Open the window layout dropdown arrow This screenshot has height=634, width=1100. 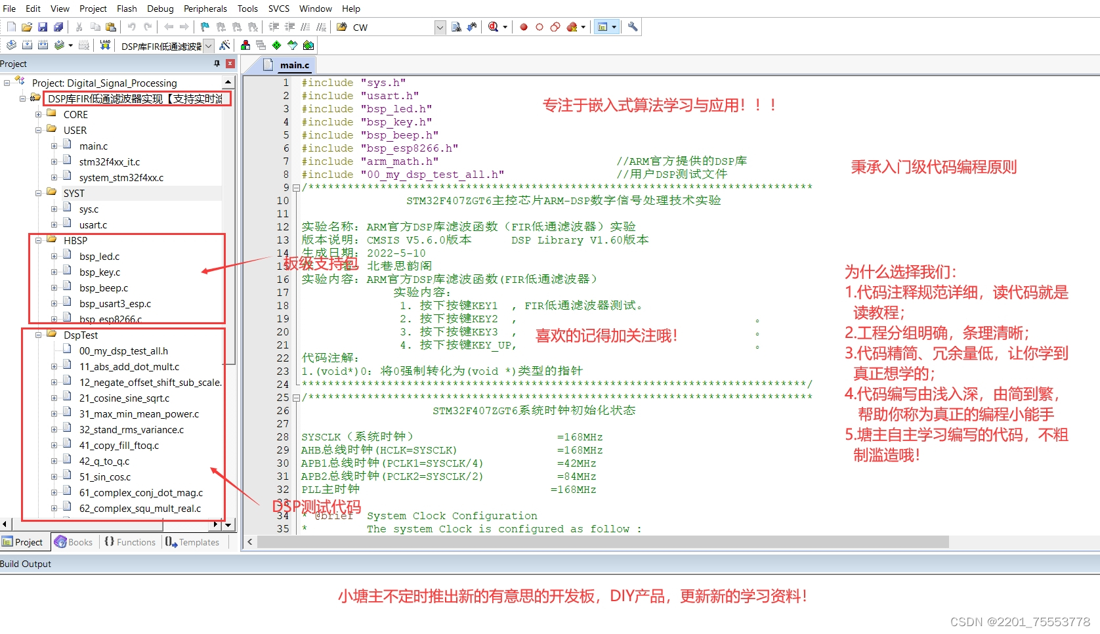coord(614,28)
